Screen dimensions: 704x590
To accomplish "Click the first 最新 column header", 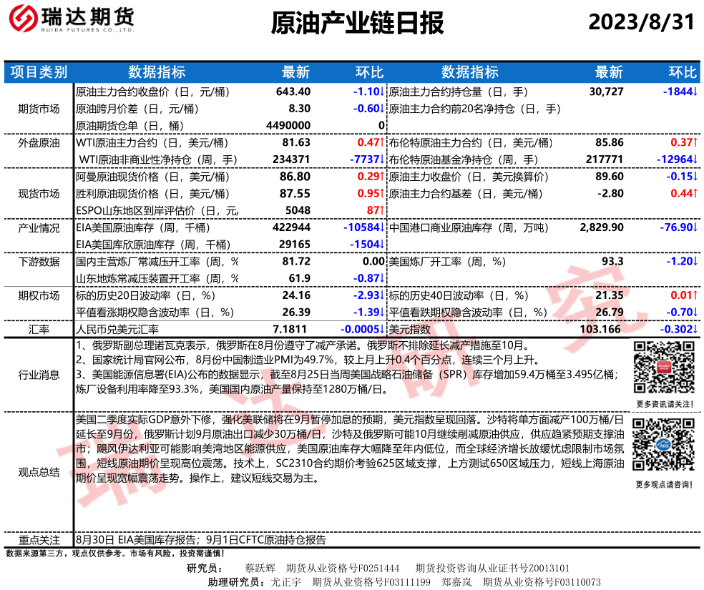I will click(296, 72).
